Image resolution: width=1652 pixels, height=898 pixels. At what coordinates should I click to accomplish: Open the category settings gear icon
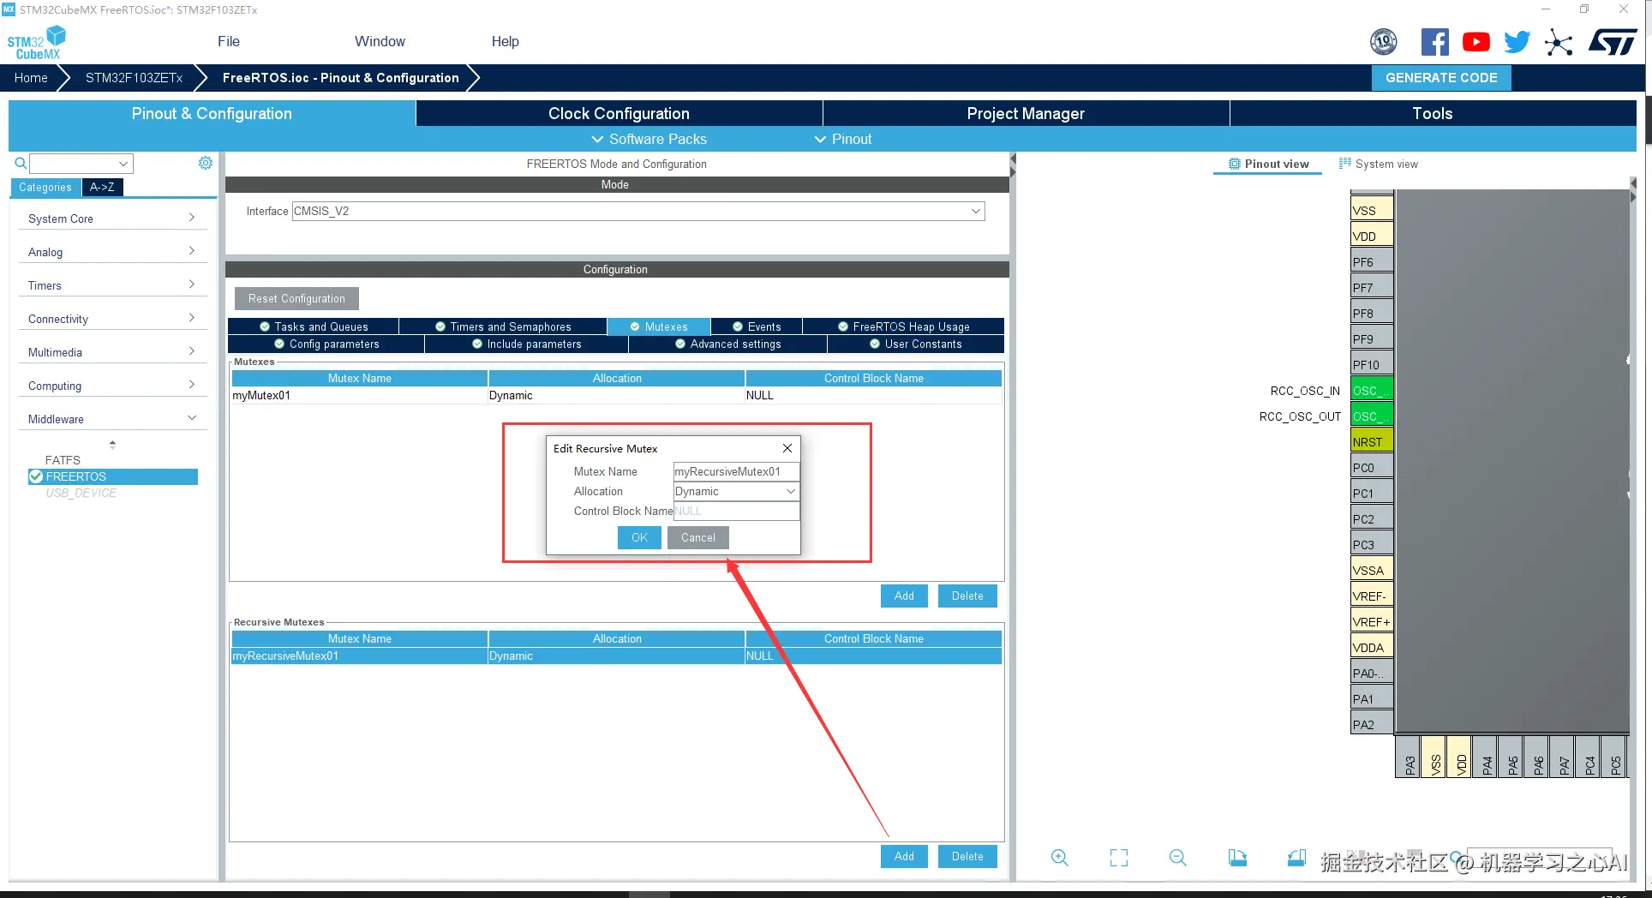tap(206, 163)
